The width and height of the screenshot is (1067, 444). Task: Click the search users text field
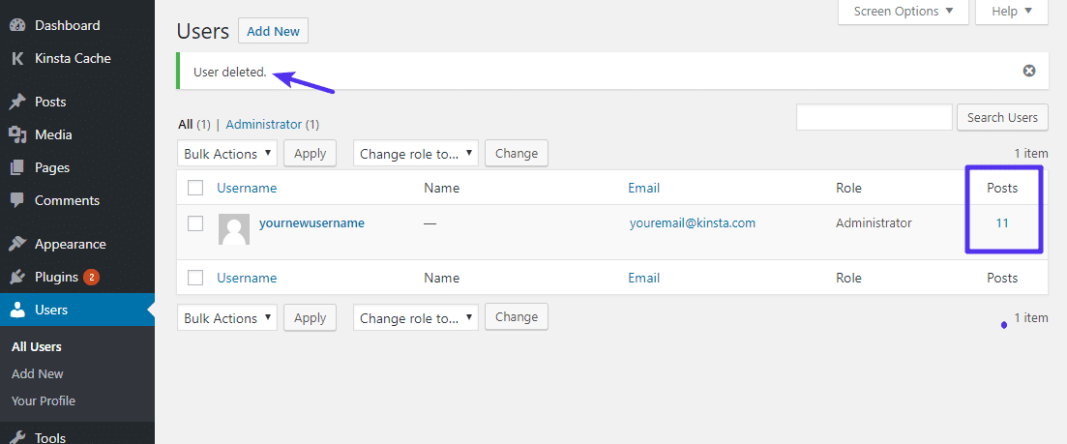click(874, 117)
